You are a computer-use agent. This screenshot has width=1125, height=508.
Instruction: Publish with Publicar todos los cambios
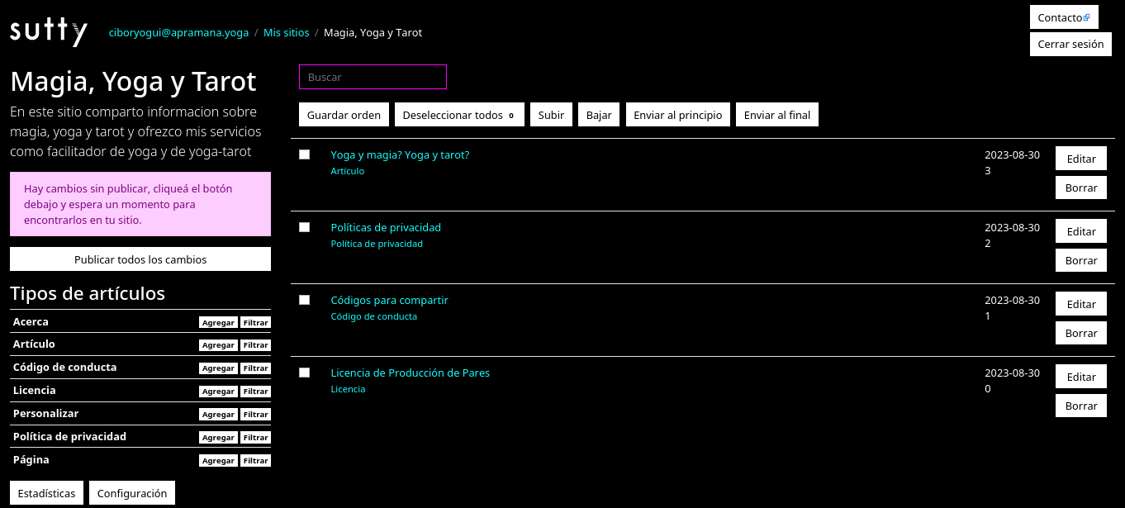140,259
